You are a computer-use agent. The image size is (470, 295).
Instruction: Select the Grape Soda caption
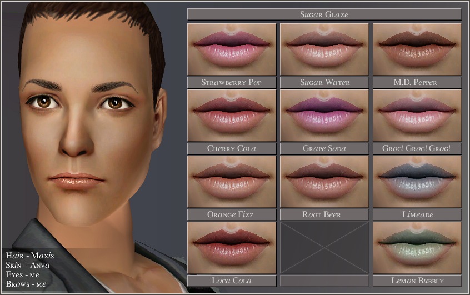pos(324,148)
